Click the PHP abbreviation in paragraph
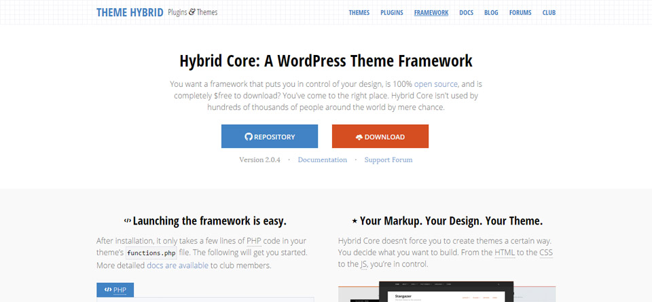This screenshot has width=652, height=302. pos(254,241)
